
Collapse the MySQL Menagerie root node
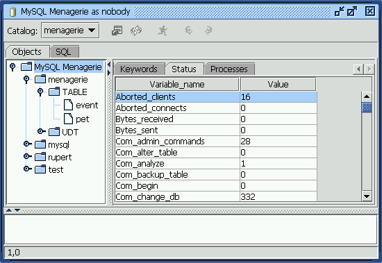pos(13,67)
